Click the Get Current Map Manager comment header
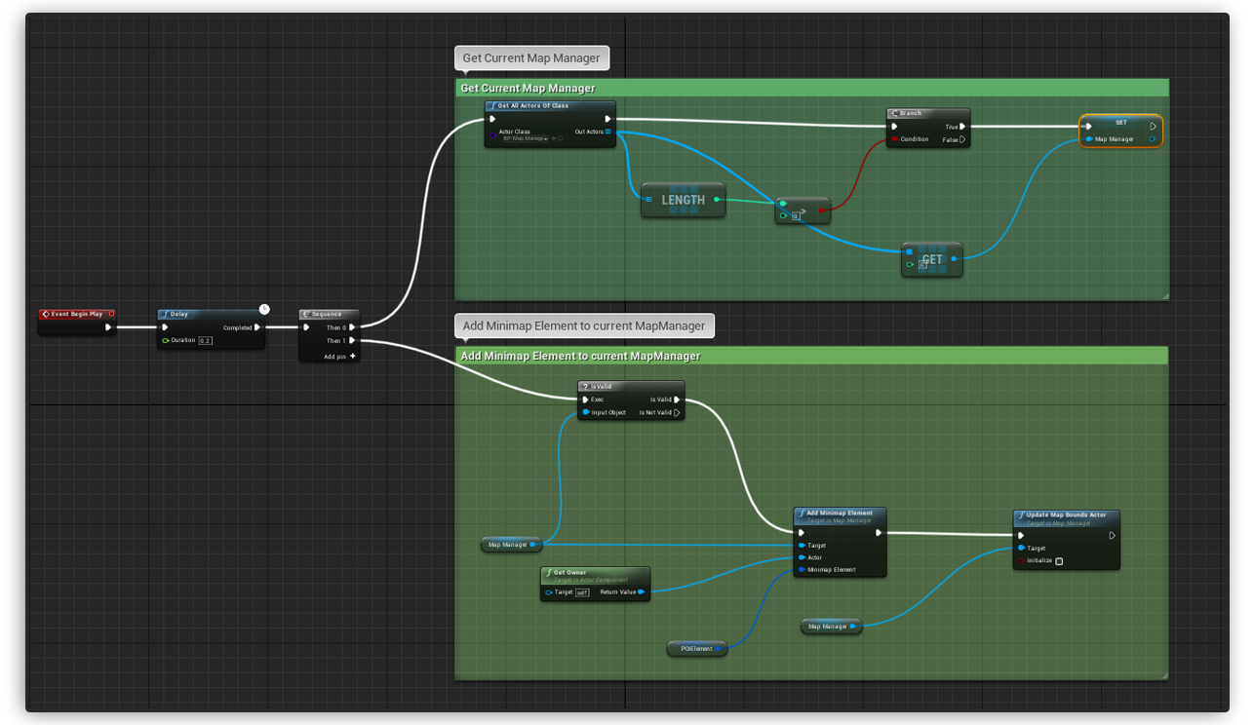This screenshot has width=1254, height=725. (811, 88)
